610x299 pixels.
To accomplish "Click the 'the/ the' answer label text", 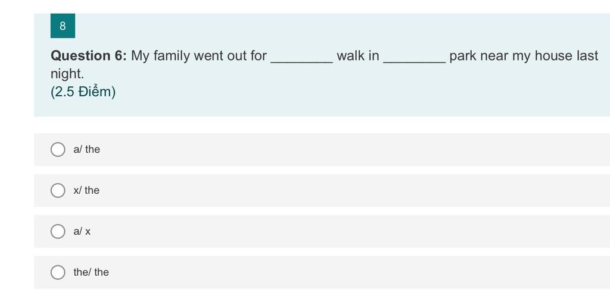I will [91, 272].
